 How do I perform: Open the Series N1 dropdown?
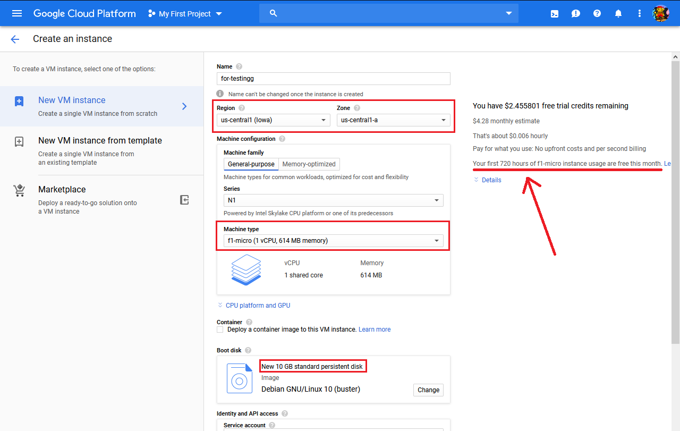click(x=334, y=200)
